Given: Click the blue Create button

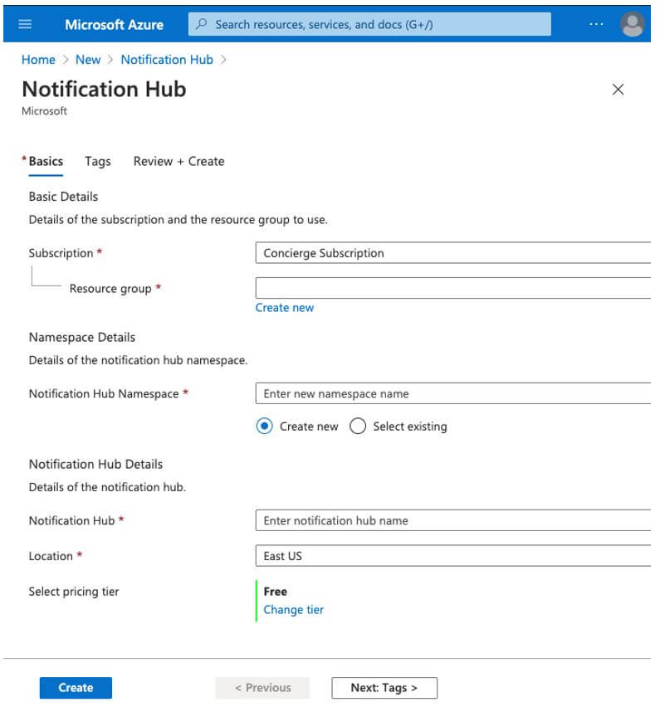Looking at the screenshot, I should (x=76, y=688).
